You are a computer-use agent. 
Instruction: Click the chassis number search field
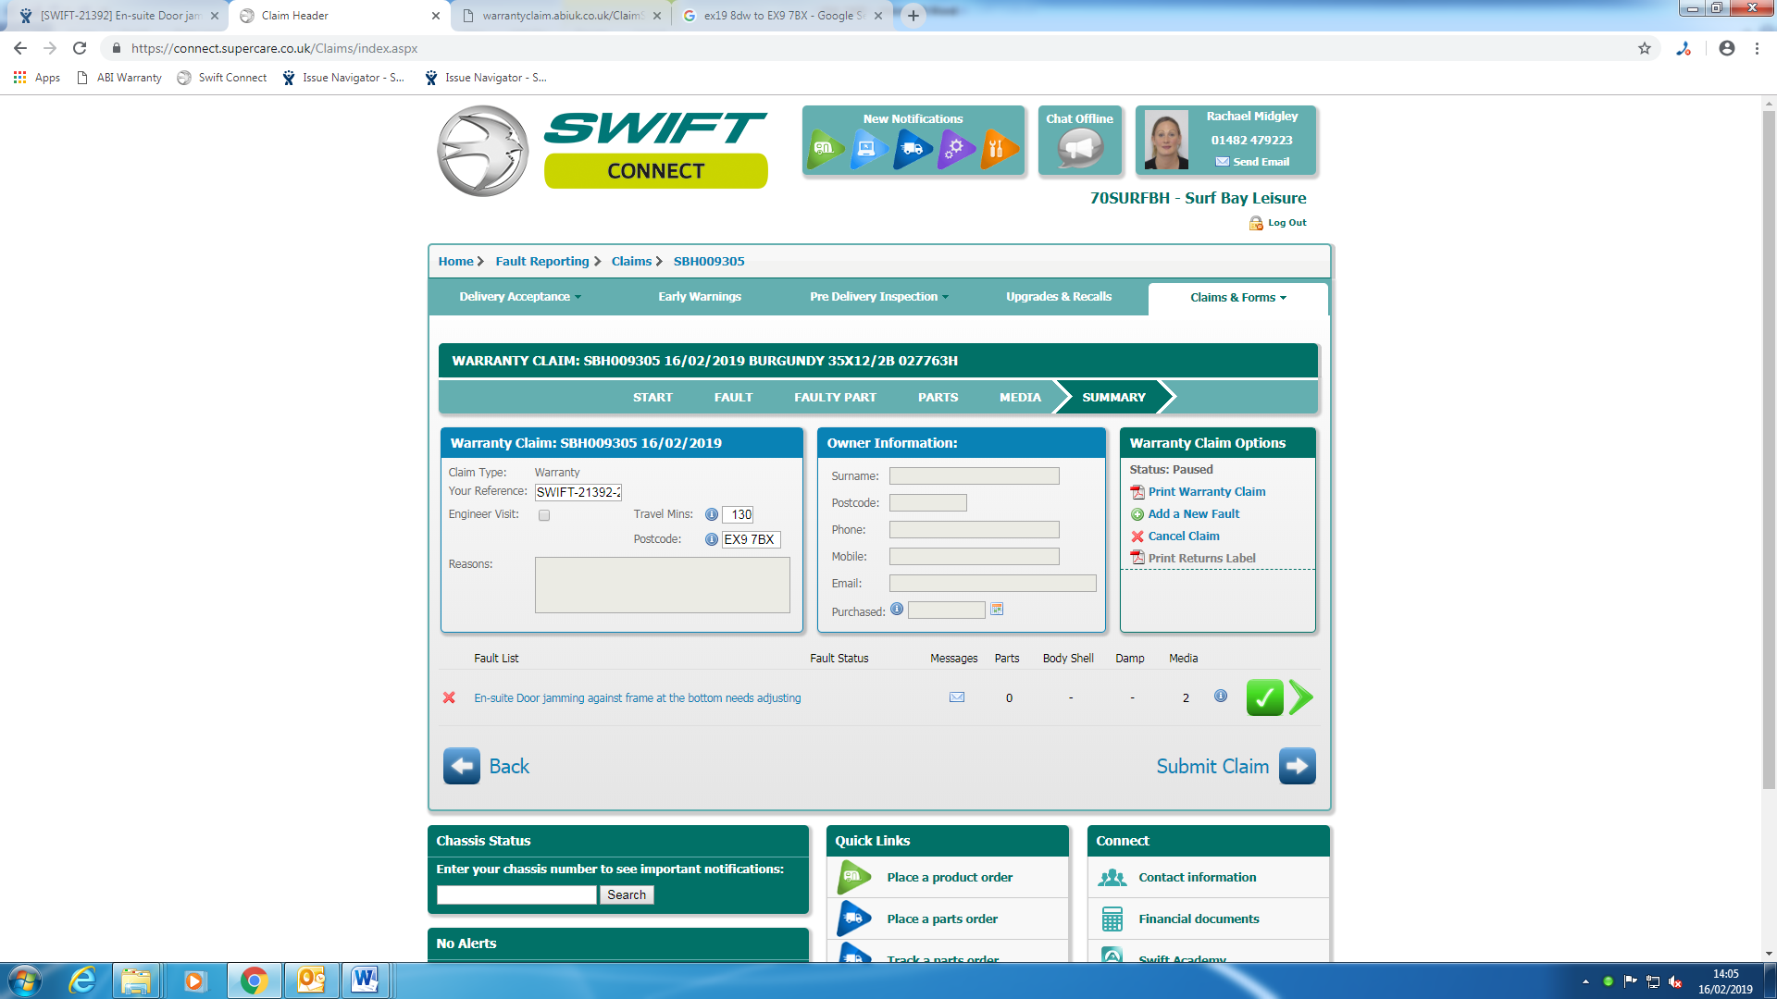[516, 894]
